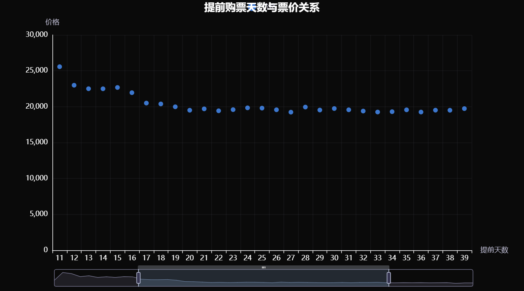524x291 pixels.
Task: Click the y-axis label 25,000
Action: (36, 71)
